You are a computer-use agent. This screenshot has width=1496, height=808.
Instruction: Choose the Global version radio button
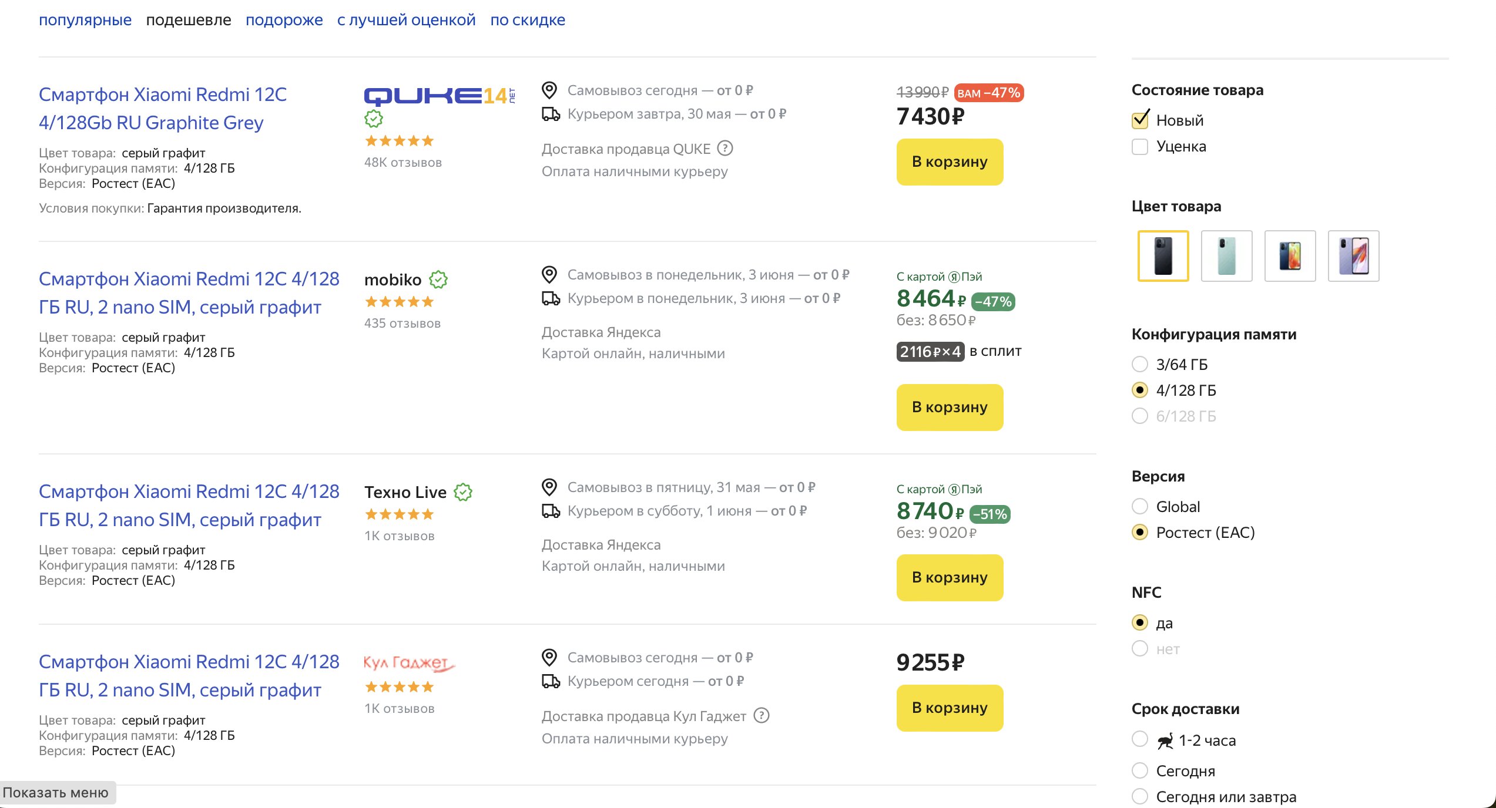coord(1140,506)
